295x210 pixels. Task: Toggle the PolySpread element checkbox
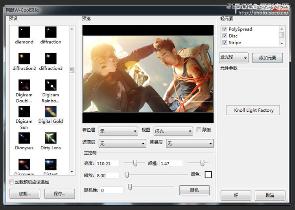pyautogui.click(x=225, y=29)
